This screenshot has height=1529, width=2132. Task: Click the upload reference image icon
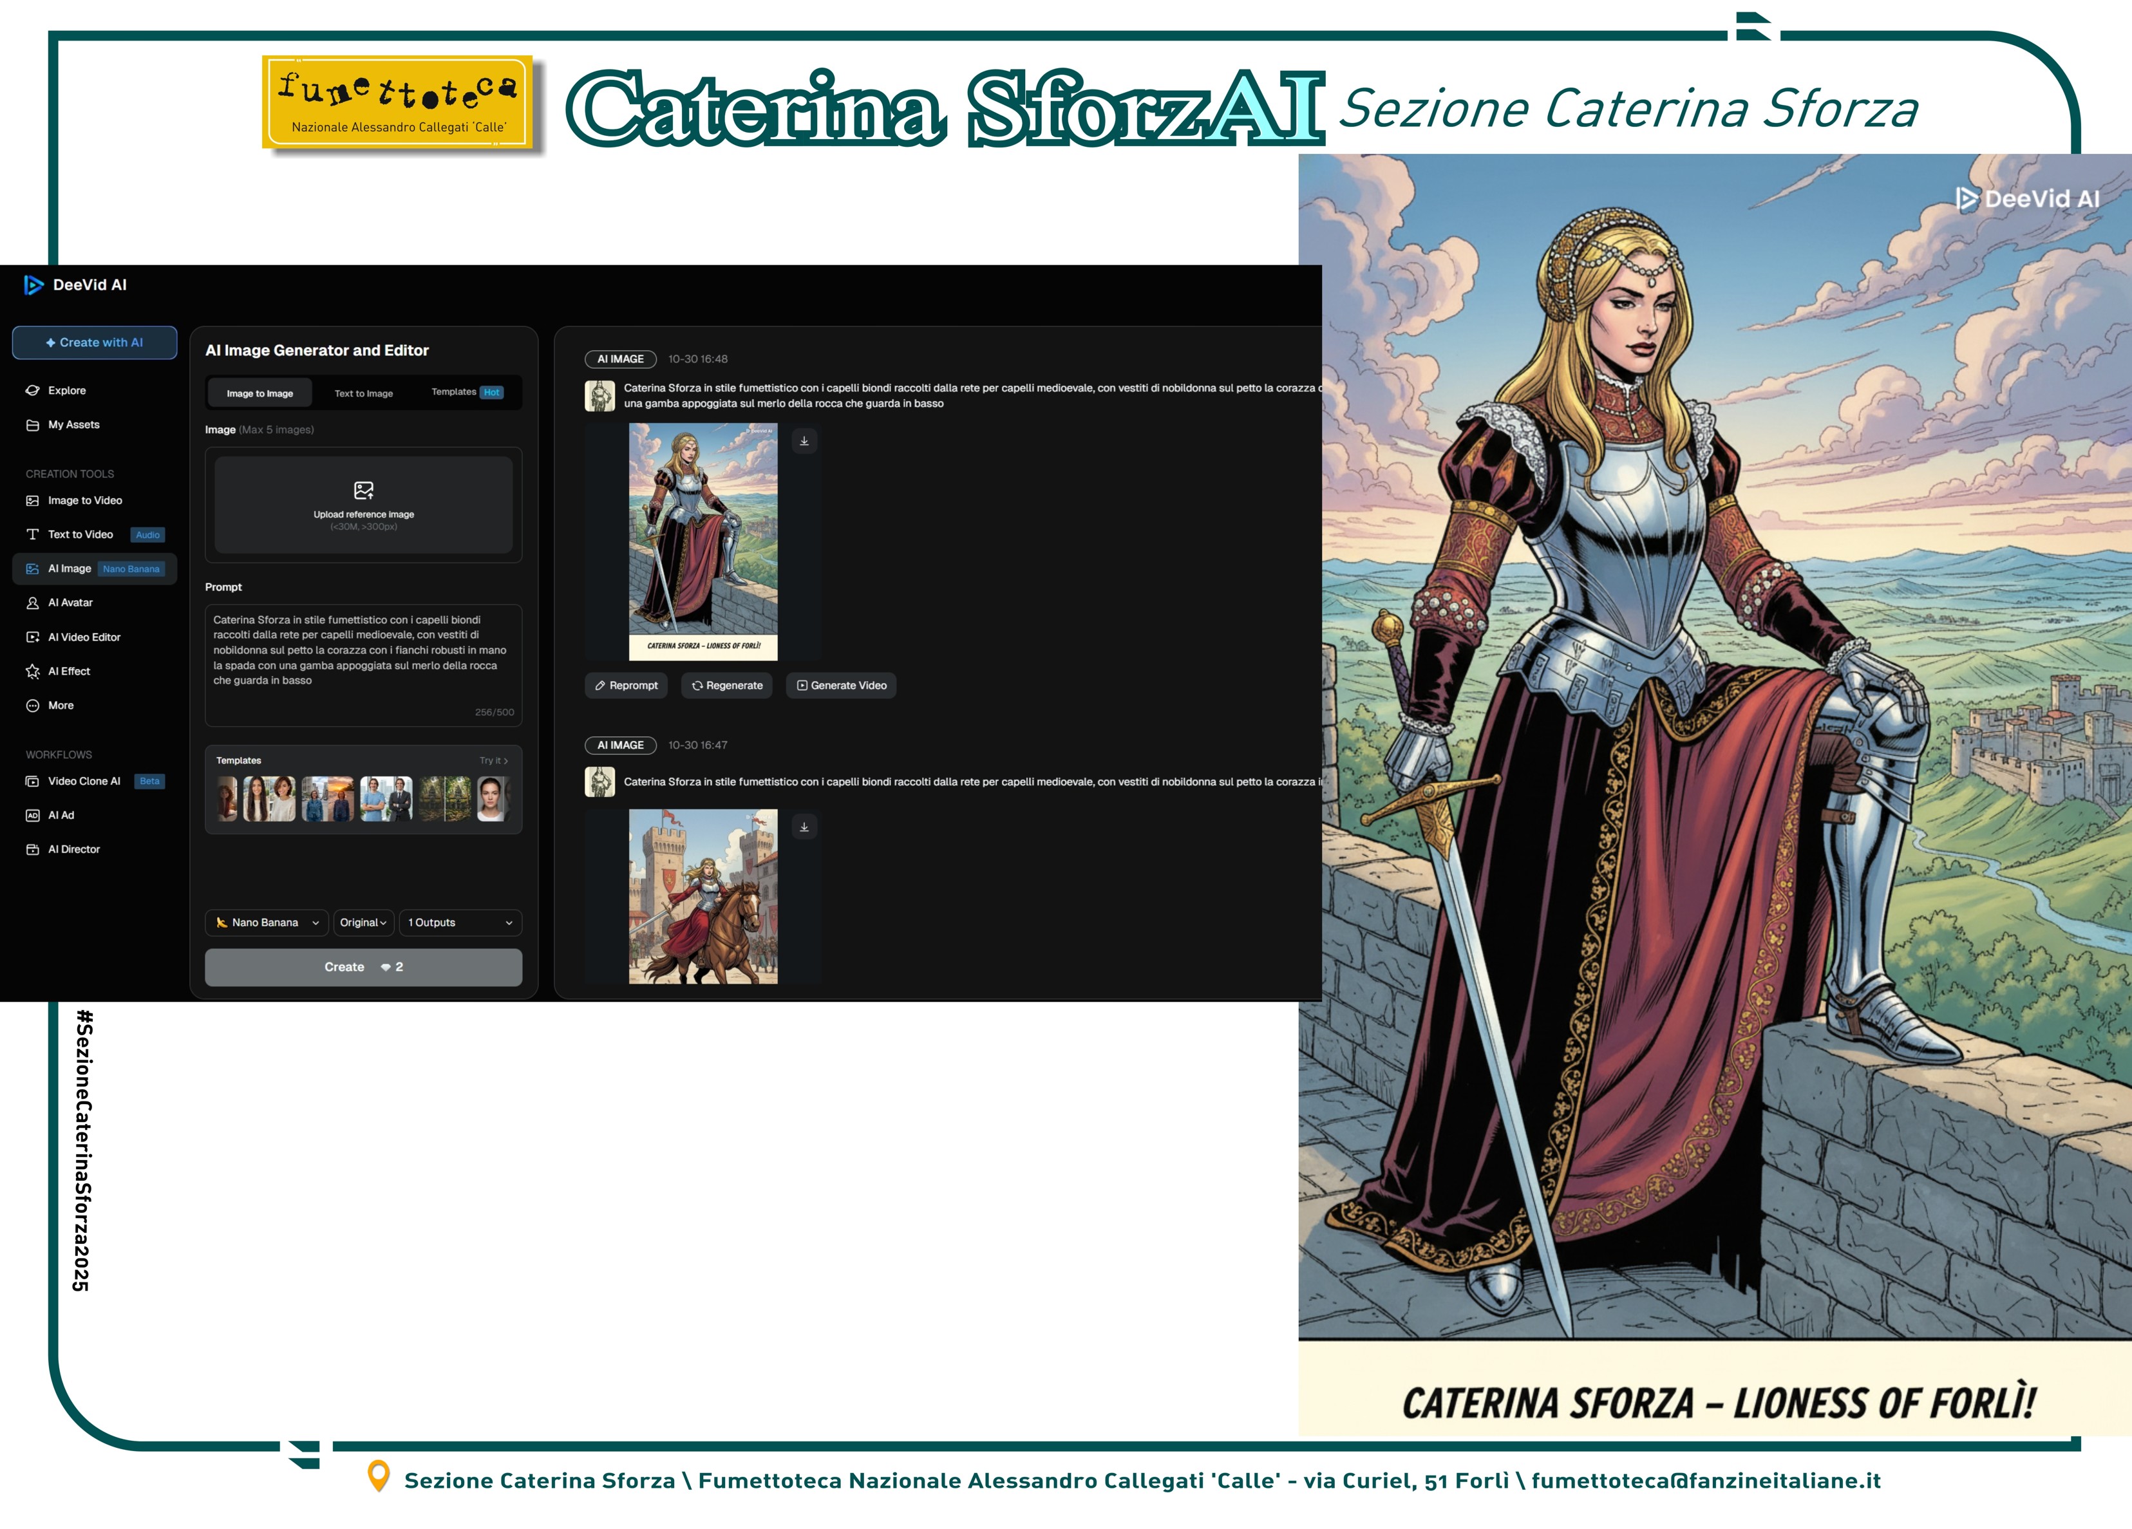click(364, 490)
